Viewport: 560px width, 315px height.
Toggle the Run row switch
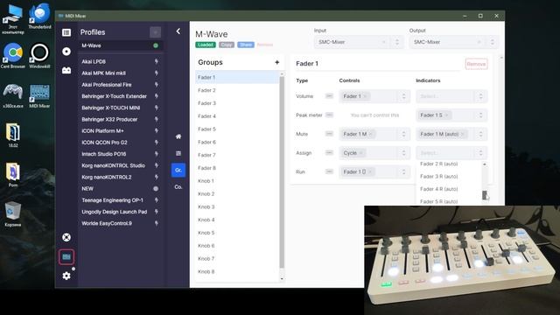[x=329, y=171]
